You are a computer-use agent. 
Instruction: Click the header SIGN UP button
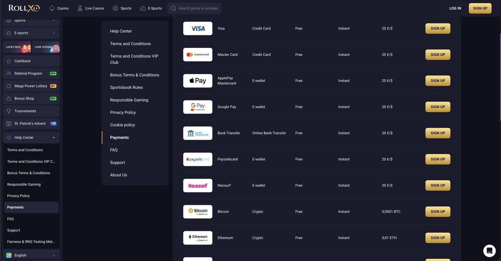480,8
